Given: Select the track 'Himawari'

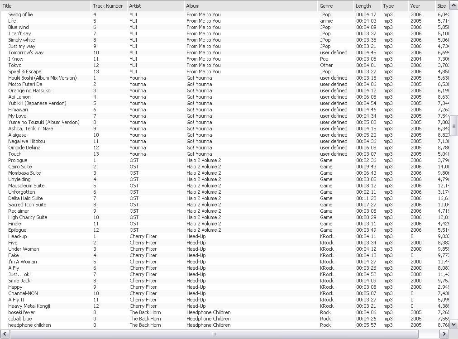Looking at the screenshot, I should [x=18, y=110].
